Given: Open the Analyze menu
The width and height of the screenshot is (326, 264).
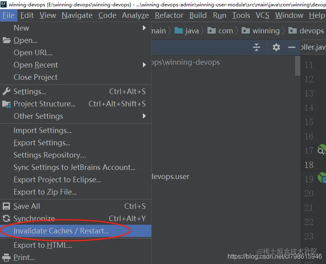Looking at the screenshot, I should tap(135, 15).
